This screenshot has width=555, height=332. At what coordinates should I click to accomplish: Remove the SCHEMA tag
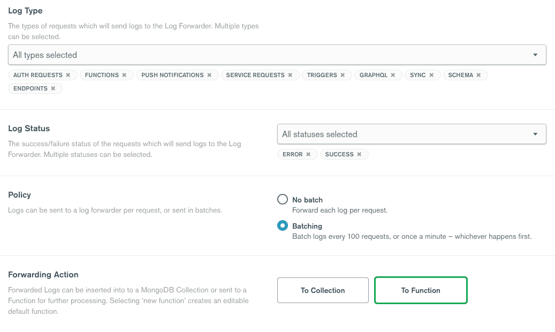[478, 75]
